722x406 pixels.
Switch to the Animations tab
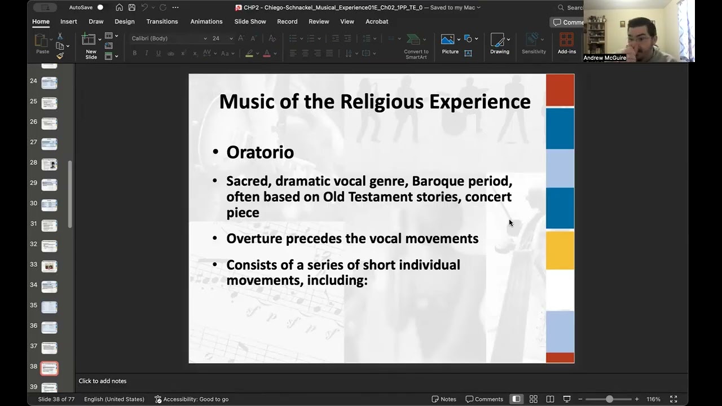click(x=206, y=21)
